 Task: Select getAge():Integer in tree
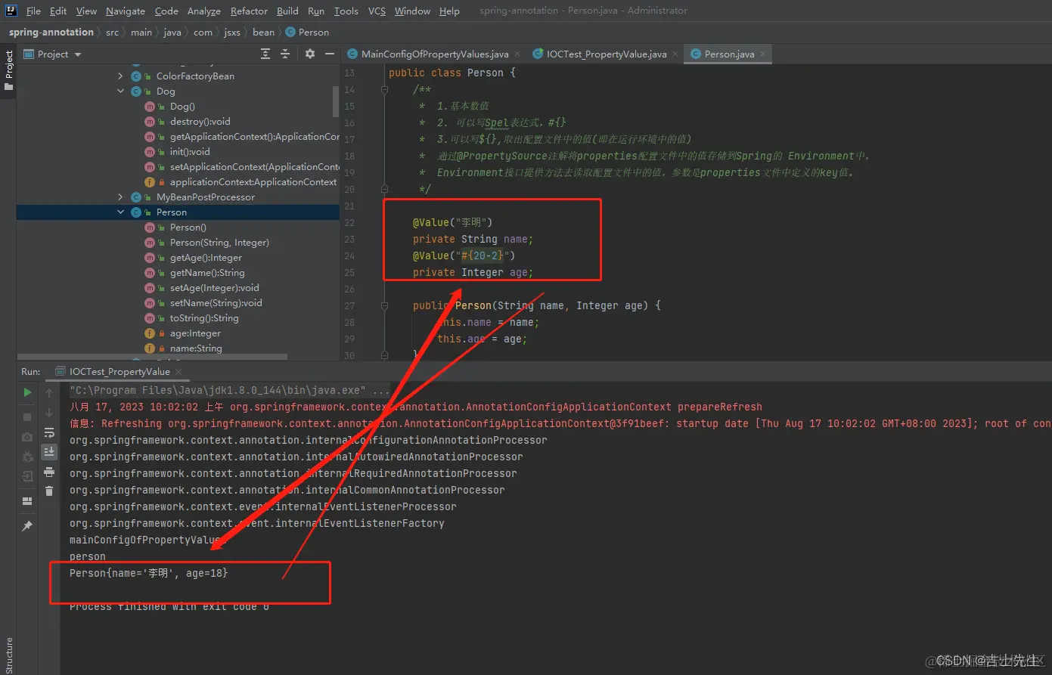pos(206,258)
